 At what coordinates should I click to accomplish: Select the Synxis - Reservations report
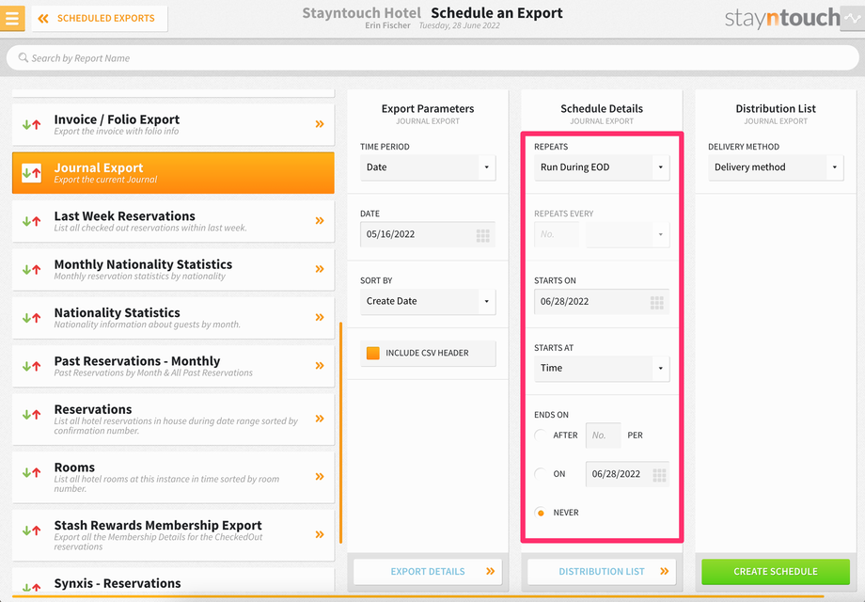point(173,581)
